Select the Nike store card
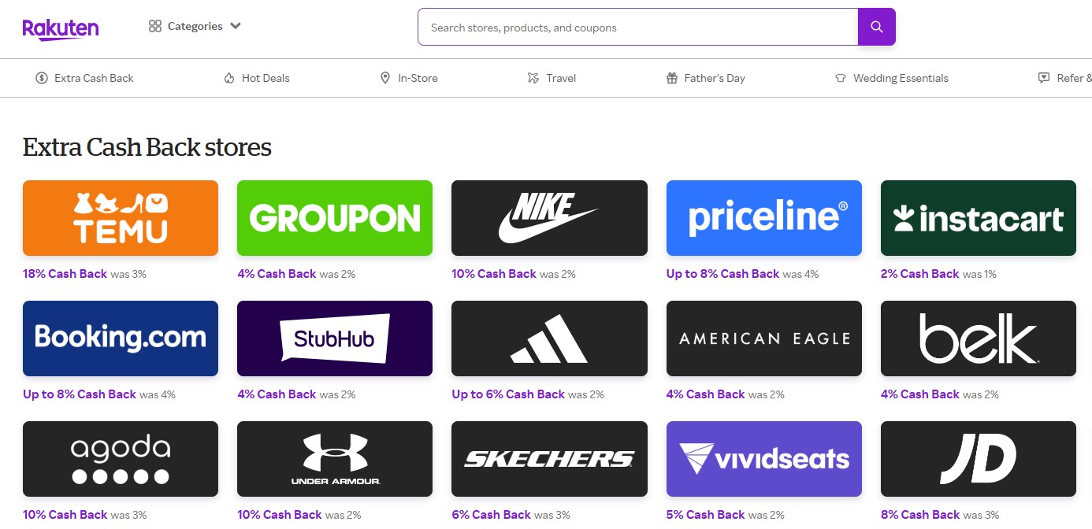 coord(549,218)
